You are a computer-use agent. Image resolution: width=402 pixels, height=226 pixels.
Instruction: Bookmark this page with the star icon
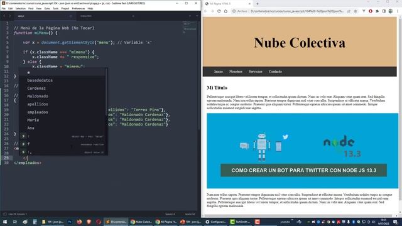356,11
